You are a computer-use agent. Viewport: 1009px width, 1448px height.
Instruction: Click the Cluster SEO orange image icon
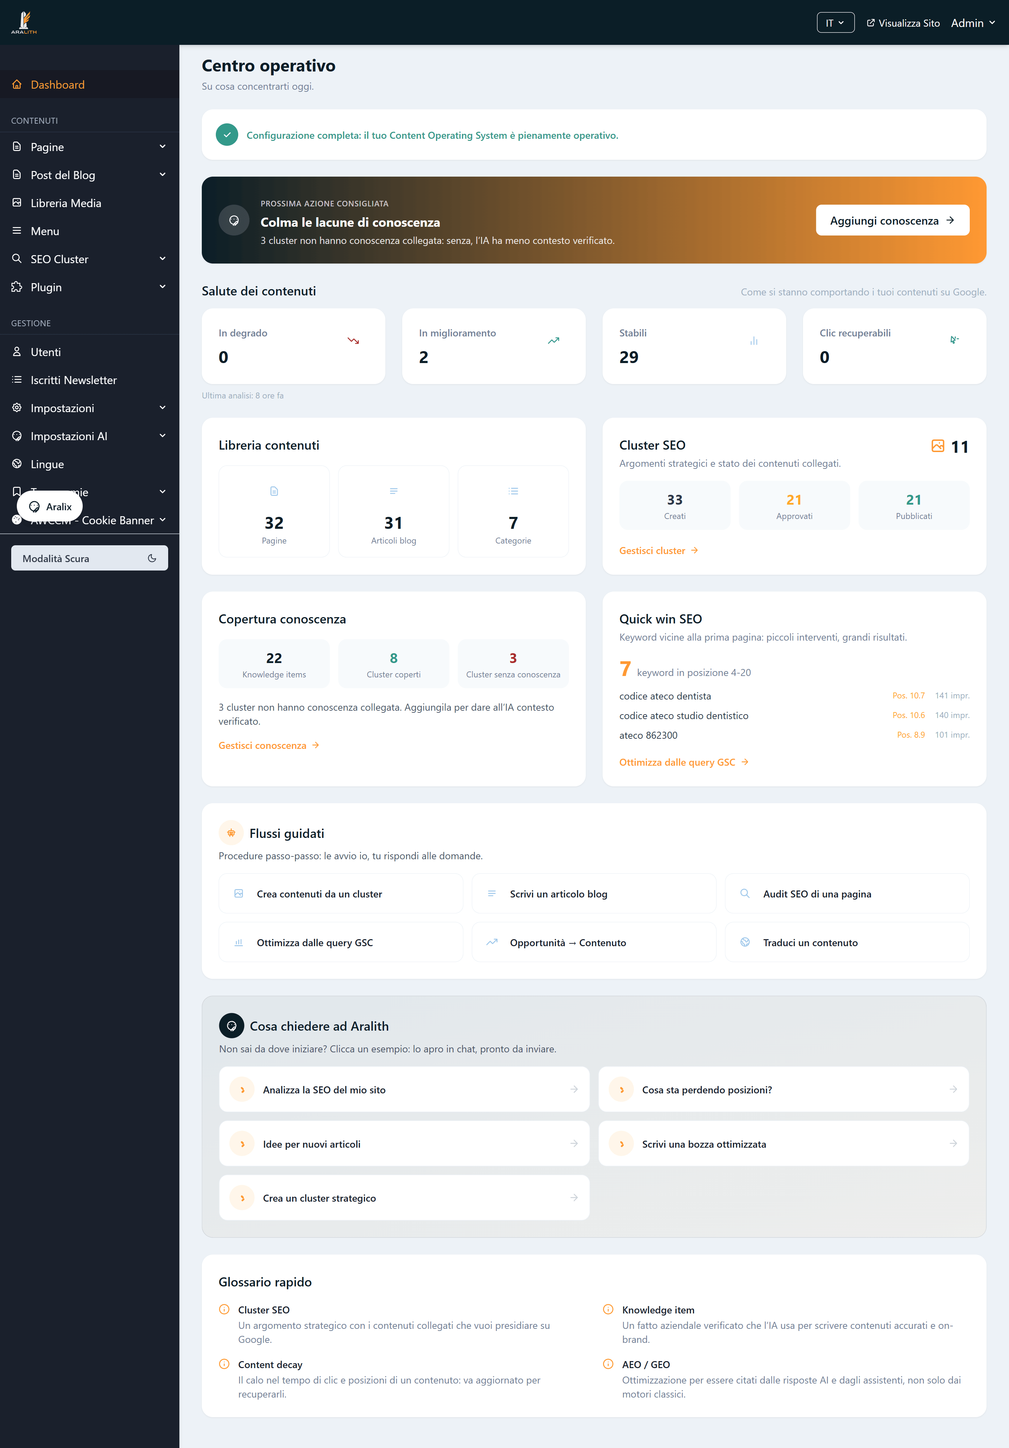(938, 446)
